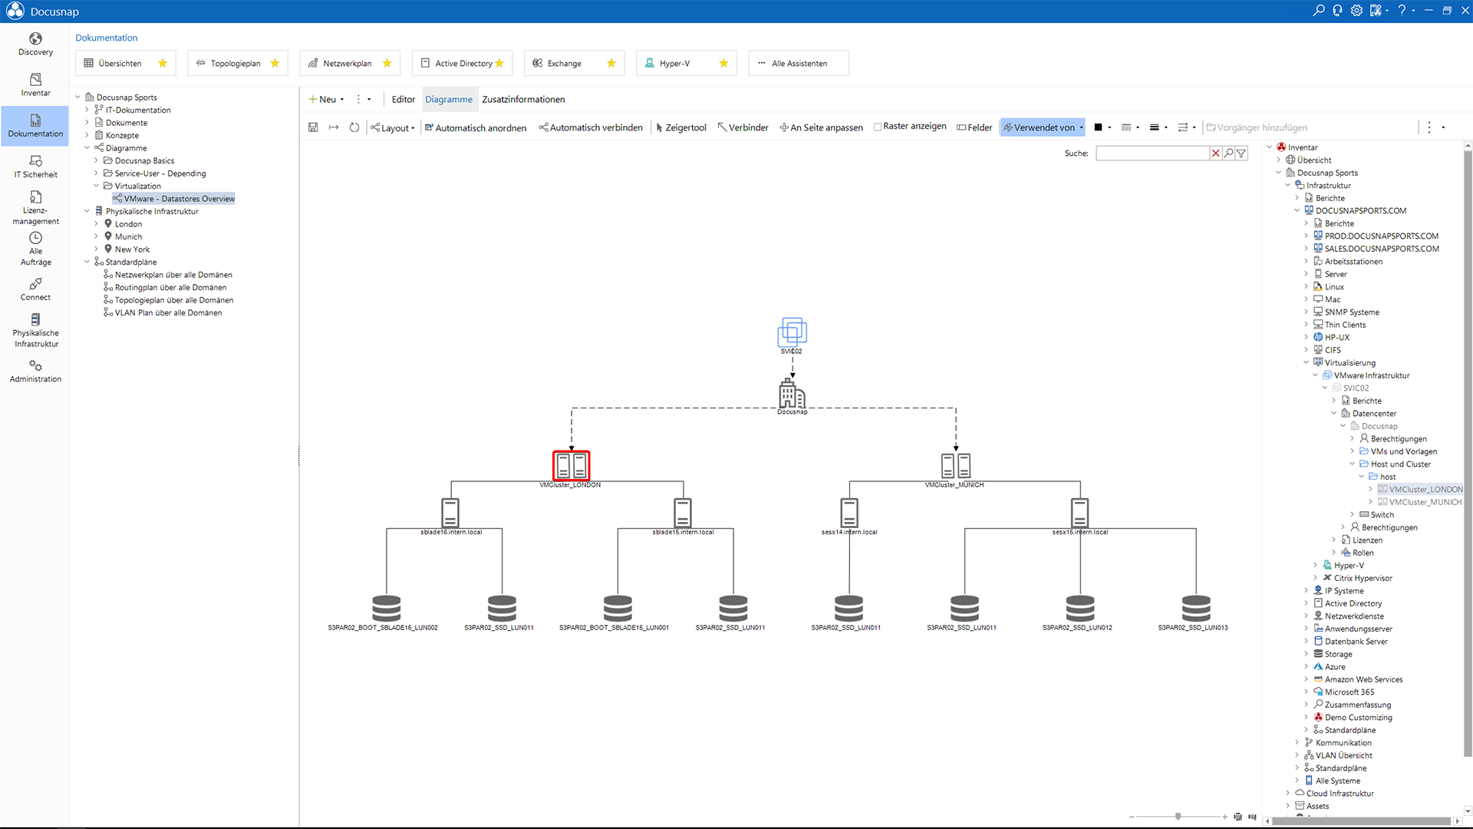This screenshot has height=829, width=1473.
Task: Open the Editor tab
Action: coord(402,99)
